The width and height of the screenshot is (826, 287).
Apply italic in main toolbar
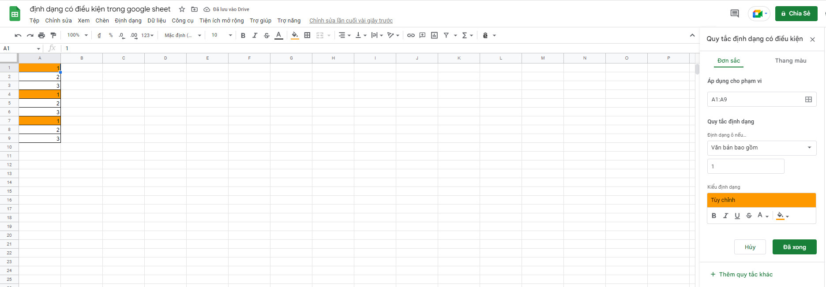click(x=255, y=35)
